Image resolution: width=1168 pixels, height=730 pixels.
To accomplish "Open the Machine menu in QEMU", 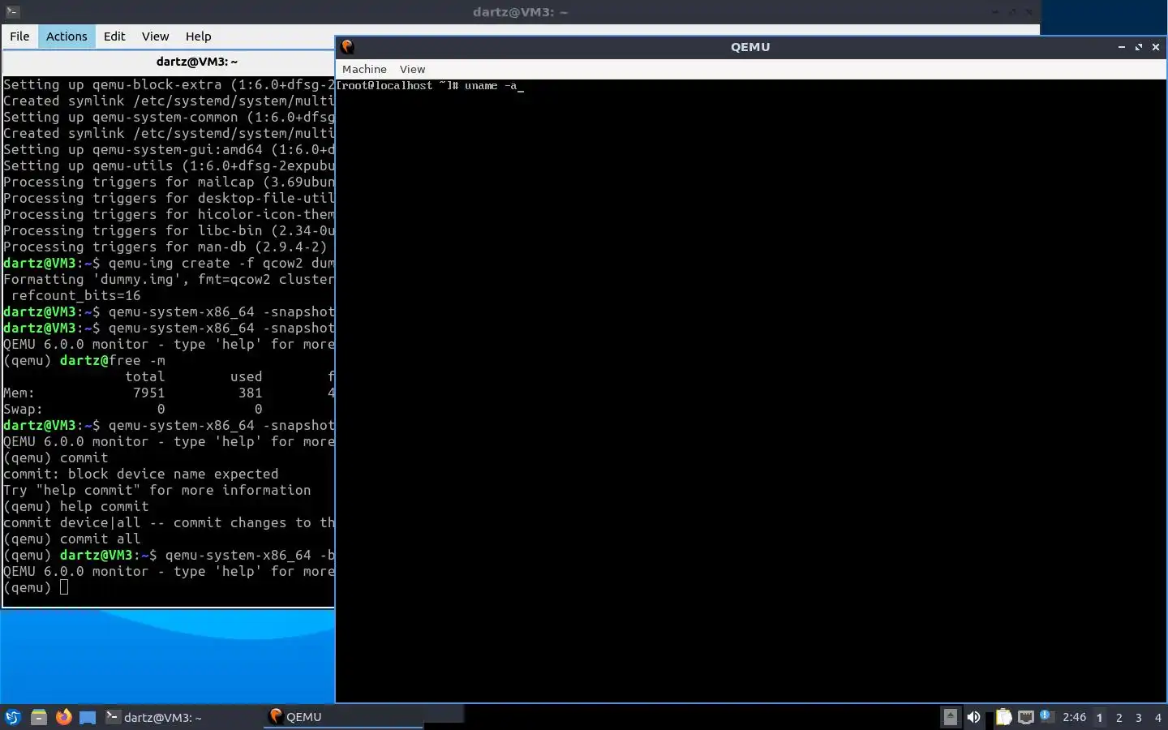I will coord(364,70).
